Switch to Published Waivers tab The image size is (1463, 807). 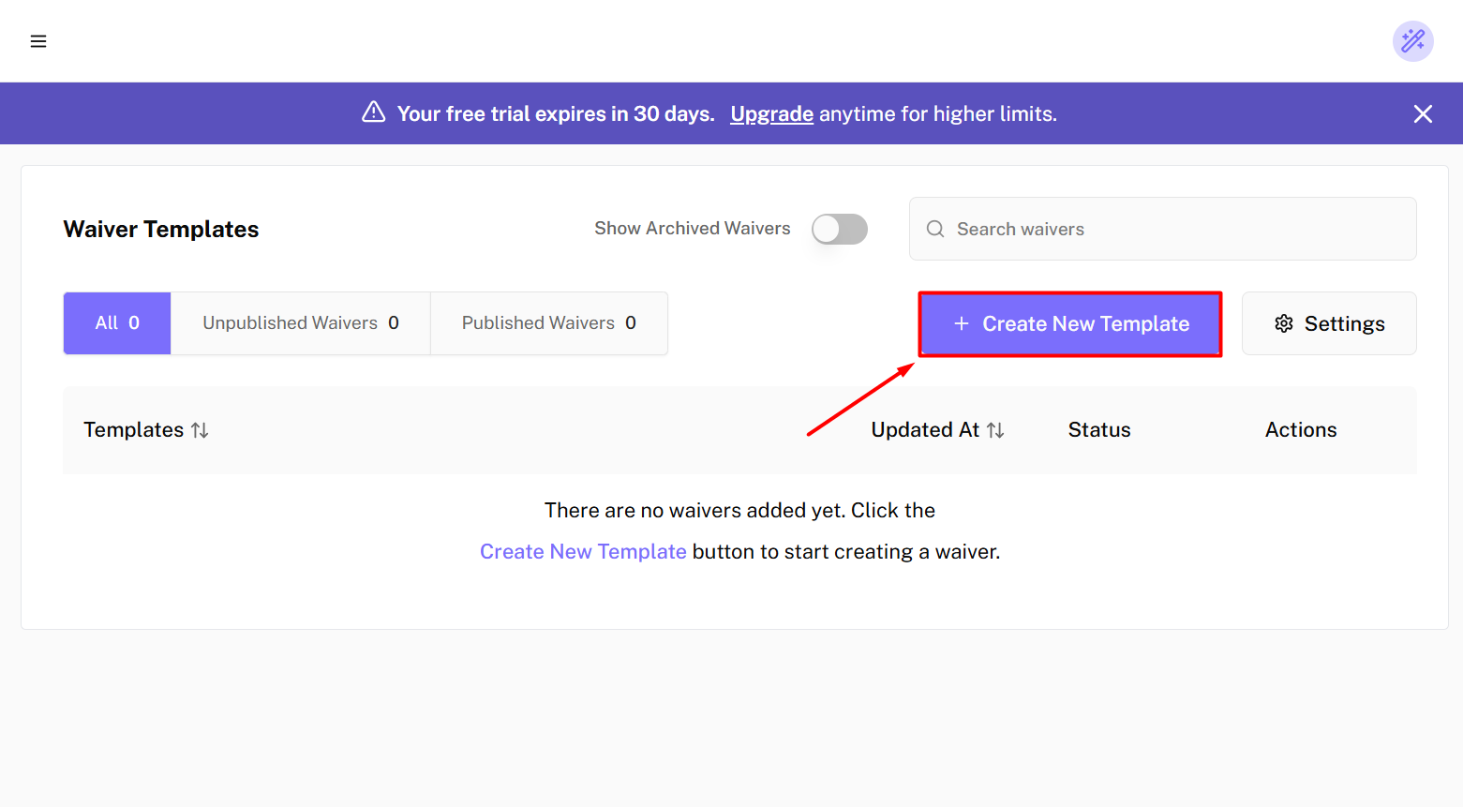click(548, 323)
